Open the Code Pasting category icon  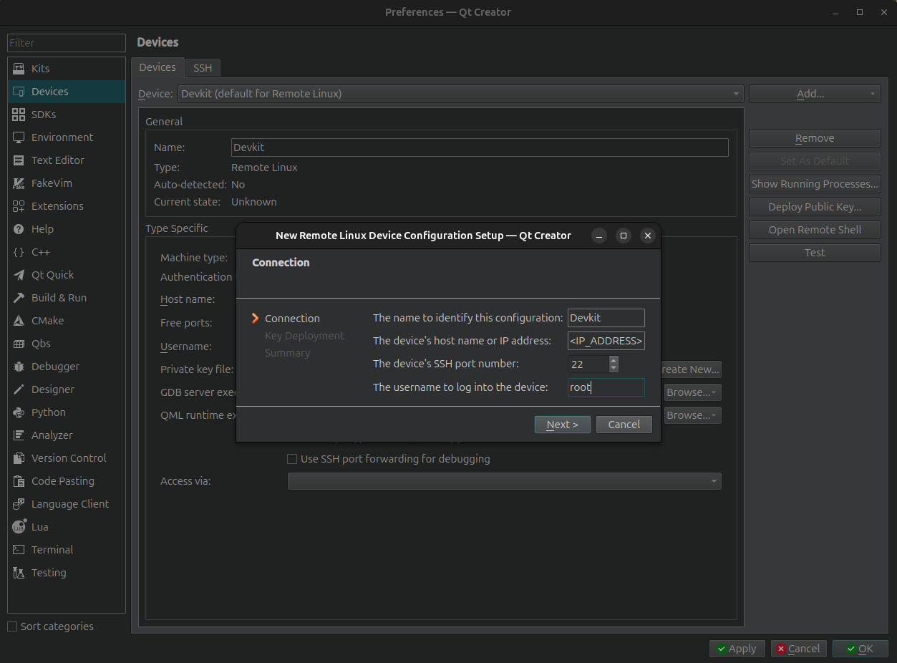[19, 481]
